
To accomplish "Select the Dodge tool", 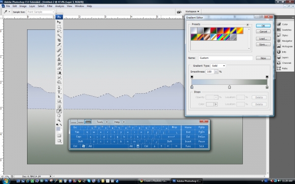I will [x=59, y=82].
